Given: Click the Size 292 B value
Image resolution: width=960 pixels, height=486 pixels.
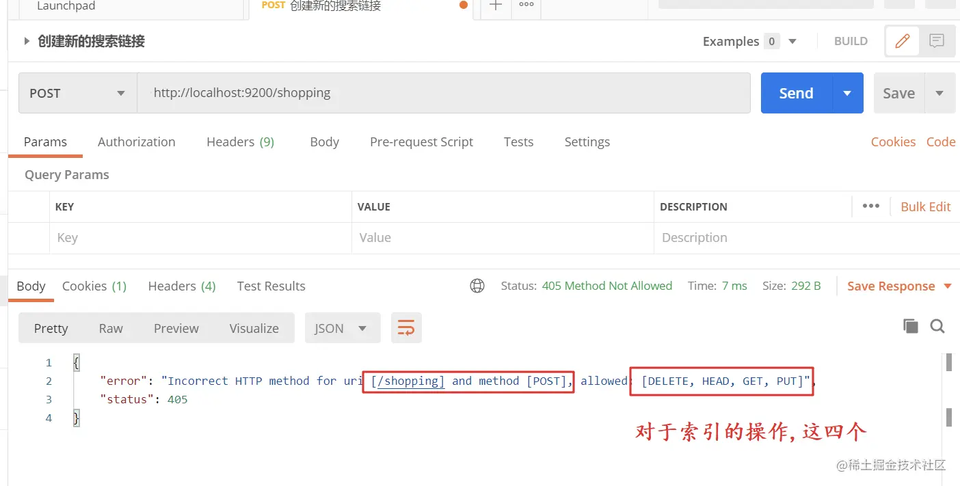Looking at the screenshot, I should [806, 286].
